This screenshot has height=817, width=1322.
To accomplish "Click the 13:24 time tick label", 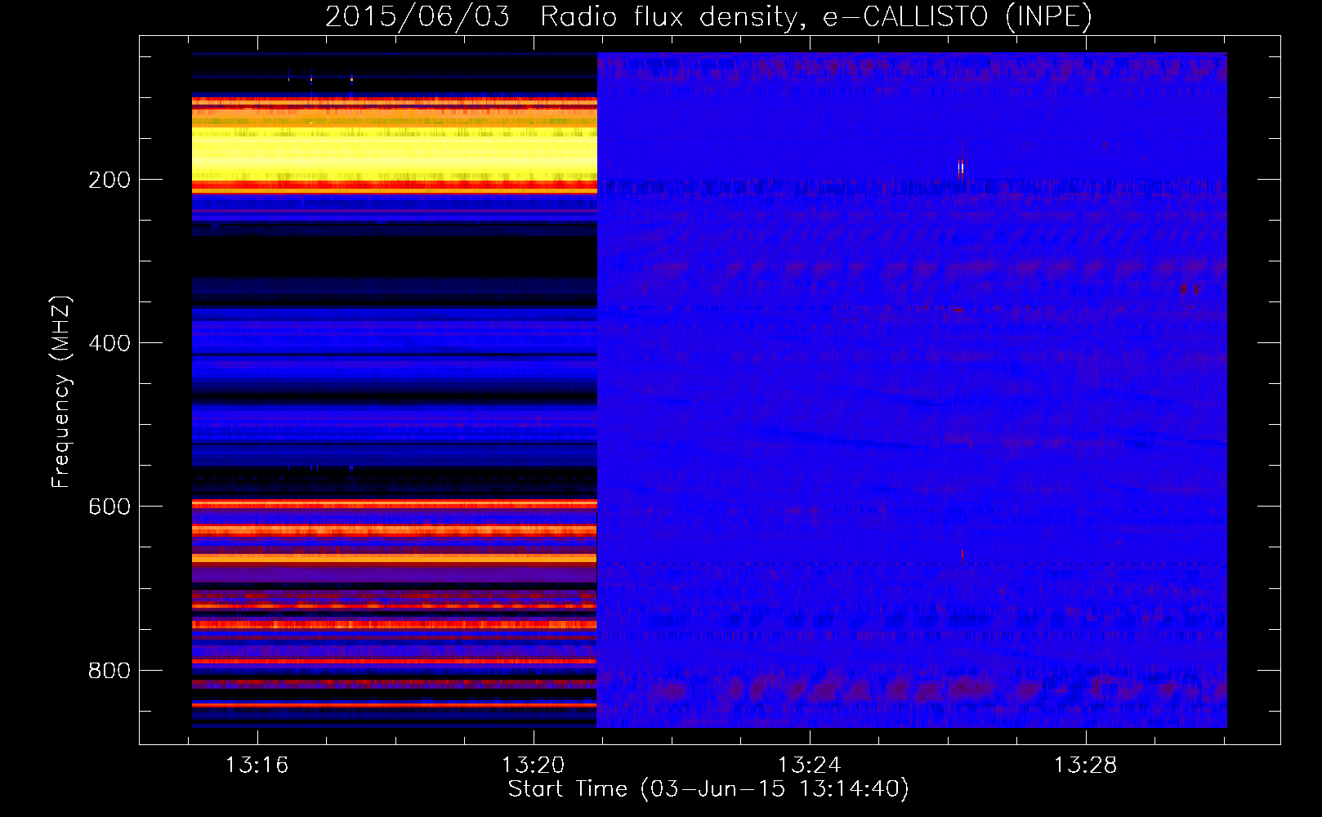I will point(810,766).
